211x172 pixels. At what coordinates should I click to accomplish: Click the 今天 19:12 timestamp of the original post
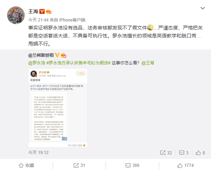tap(39, 153)
